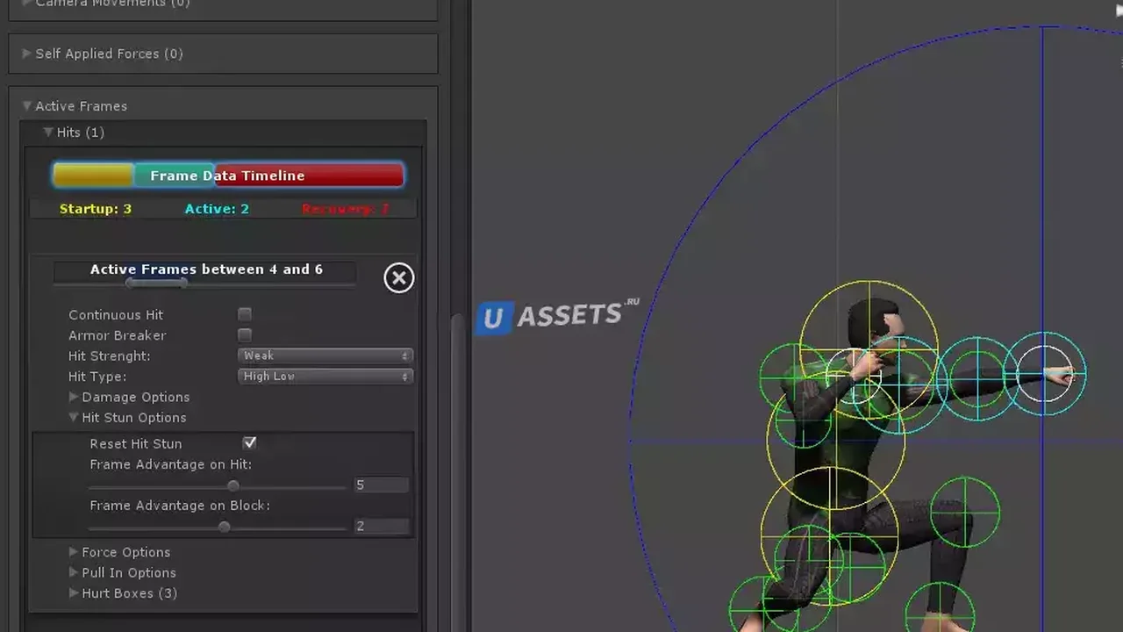
Task: Uncheck the Reset Hit Stun checkbox
Action: point(250,443)
